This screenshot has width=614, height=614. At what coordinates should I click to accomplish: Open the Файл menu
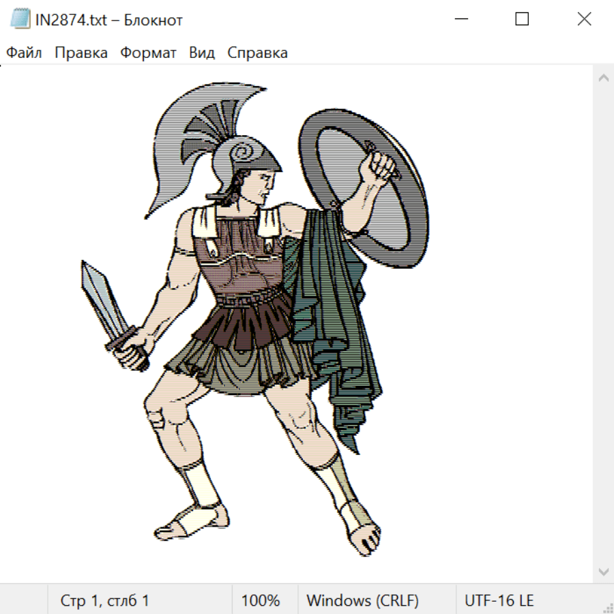(25, 53)
